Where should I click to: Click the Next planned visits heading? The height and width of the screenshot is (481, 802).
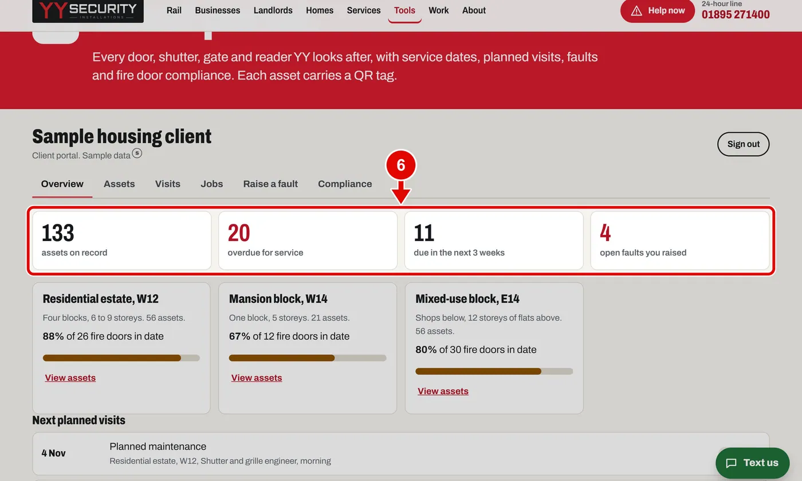(x=78, y=420)
